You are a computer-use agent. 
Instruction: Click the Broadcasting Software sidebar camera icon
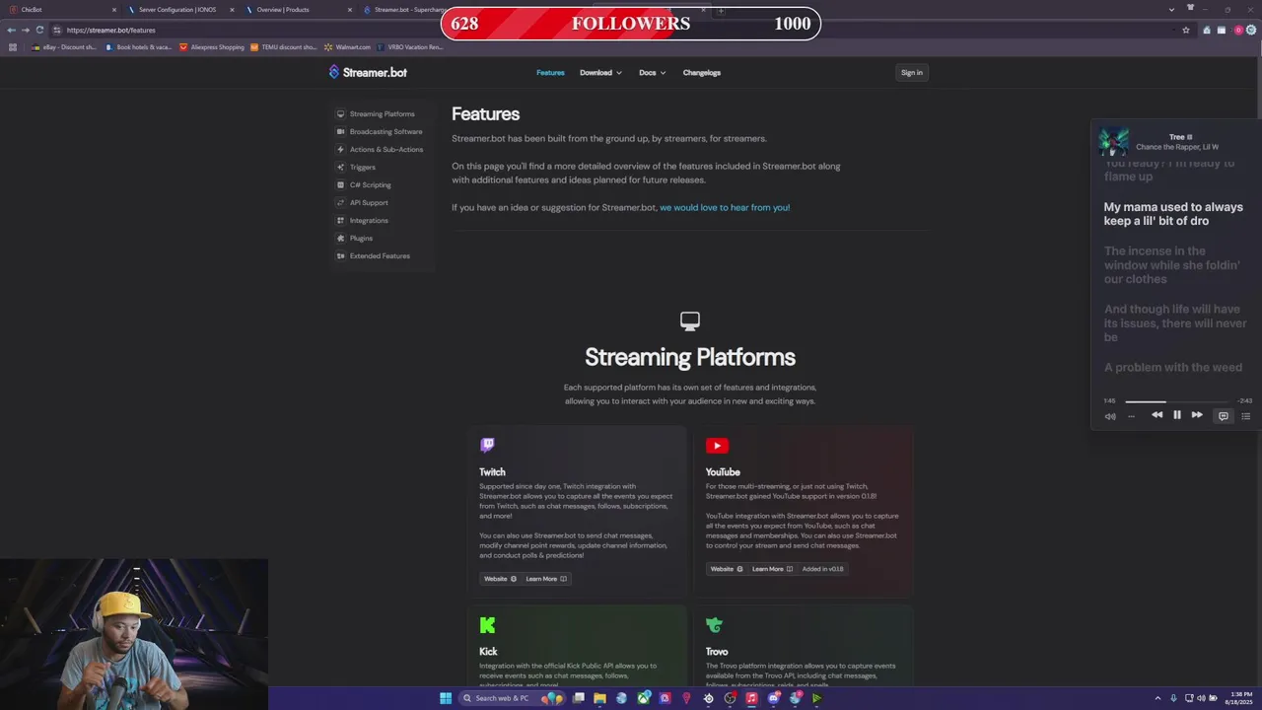pyautogui.click(x=340, y=131)
